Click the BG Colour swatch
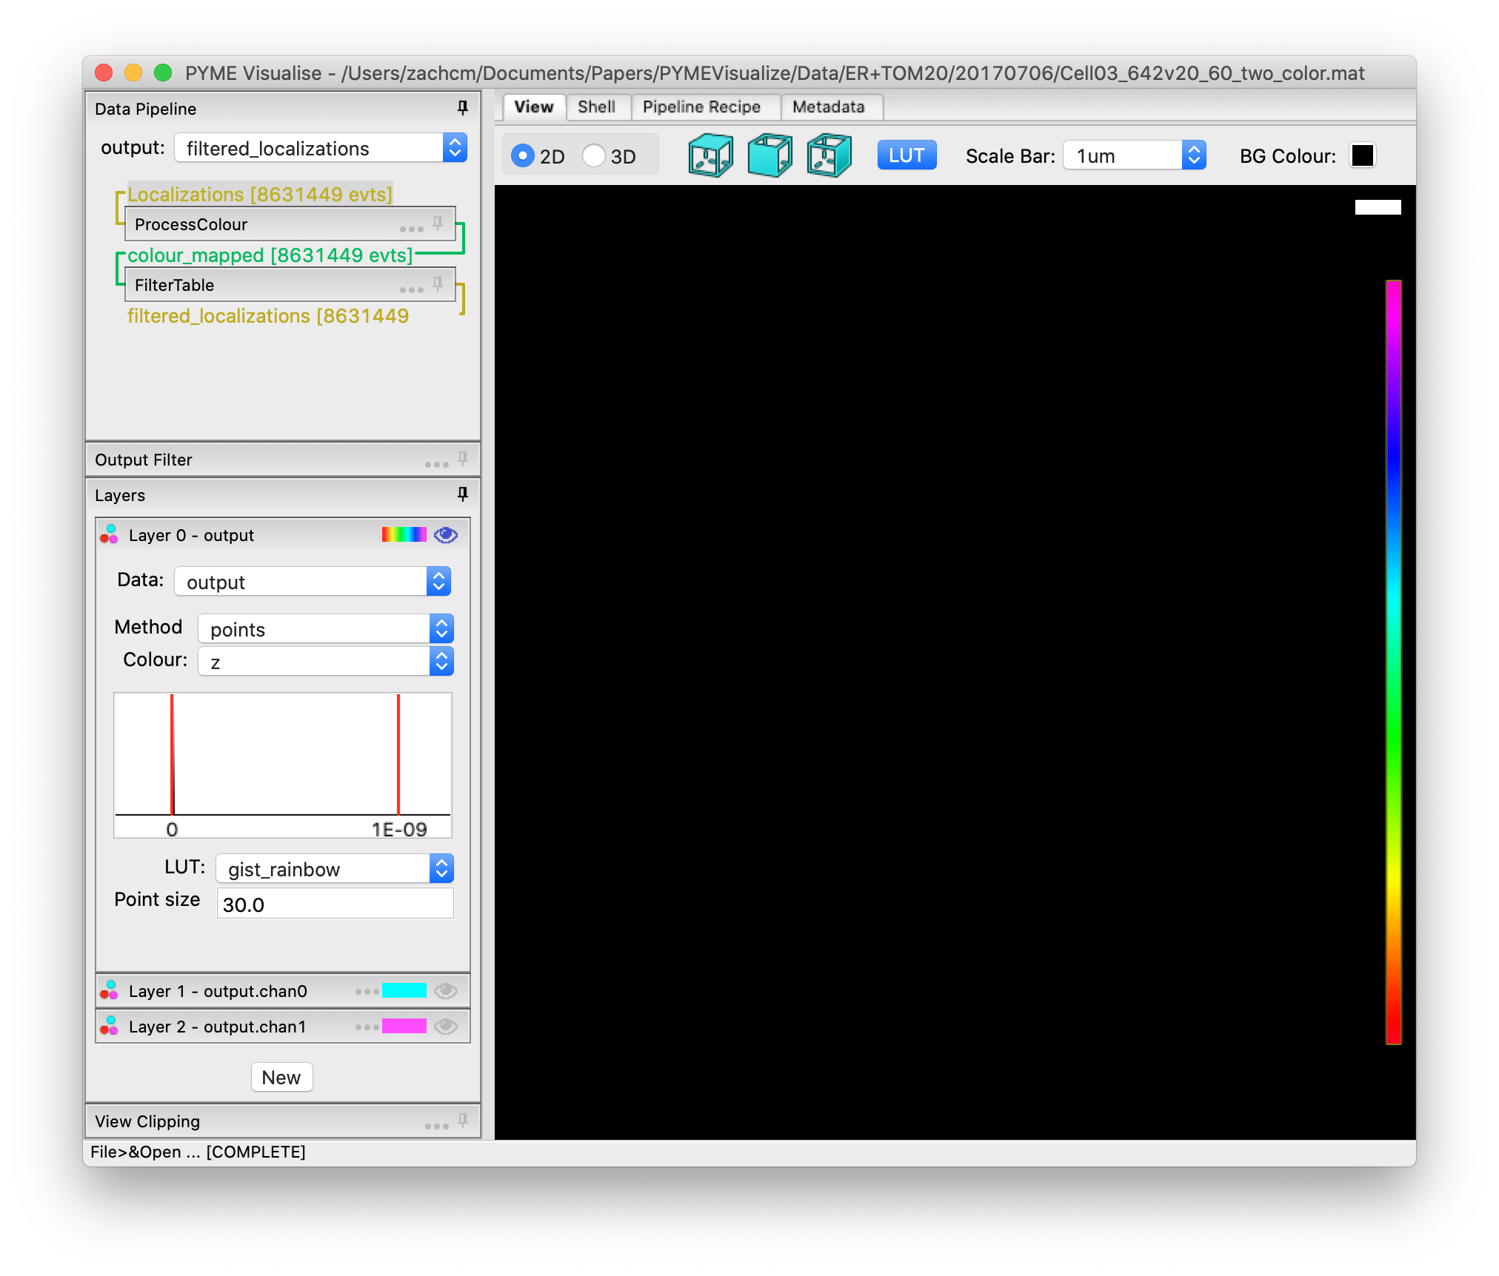Screen dimensions: 1499x1276 click(x=1362, y=155)
